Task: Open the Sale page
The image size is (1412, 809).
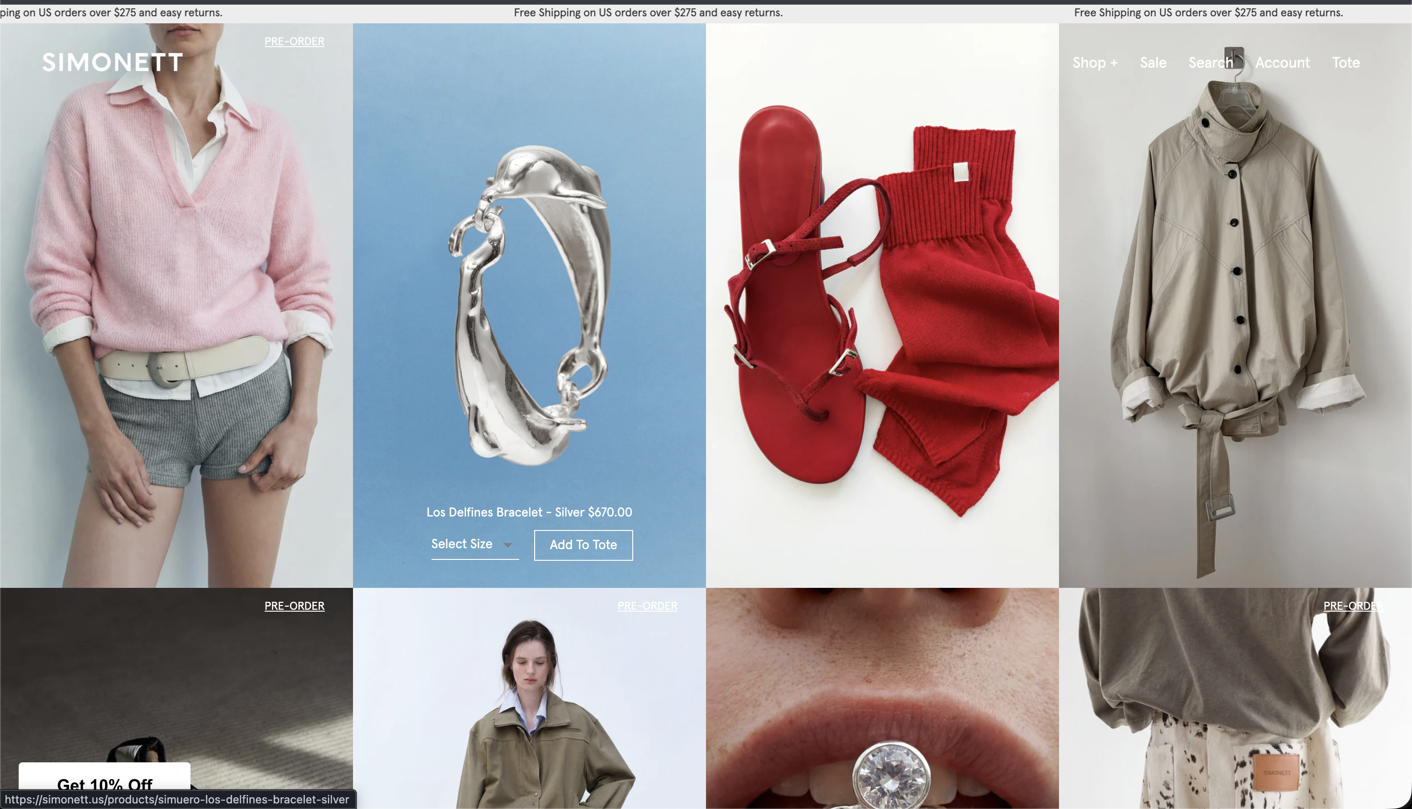Action: coord(1153,63)
